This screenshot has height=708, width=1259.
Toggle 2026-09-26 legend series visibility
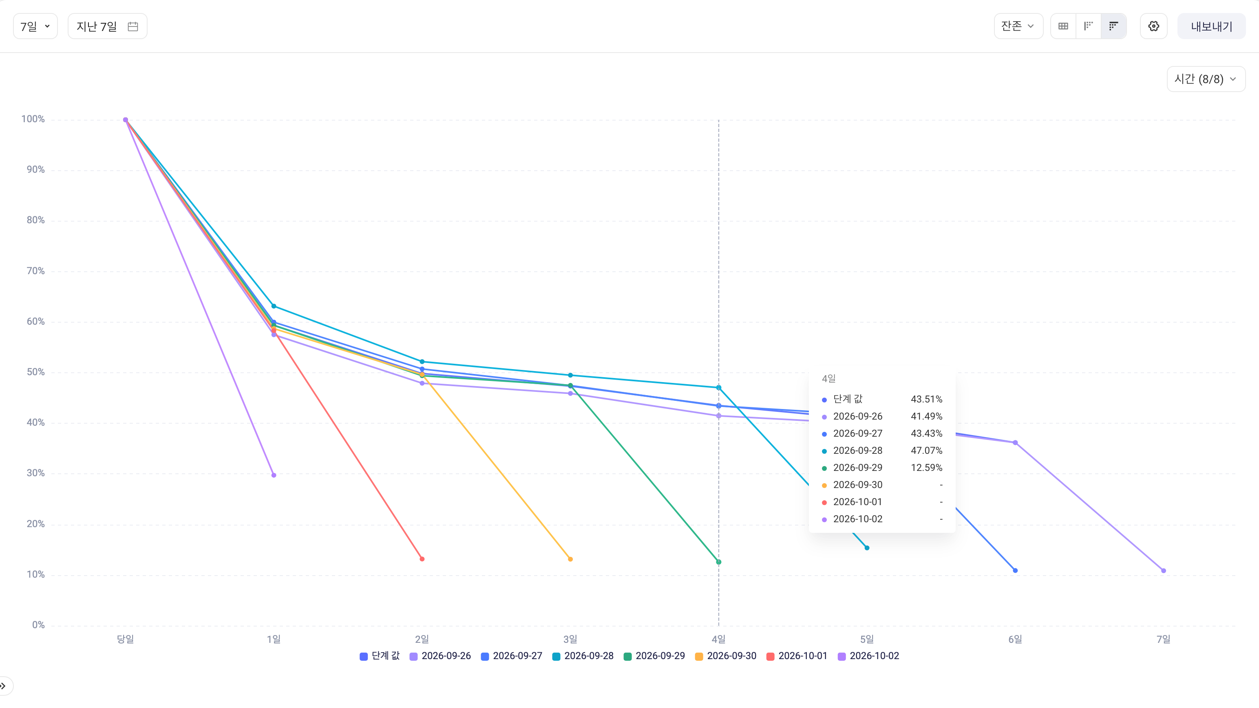point(440,656)
